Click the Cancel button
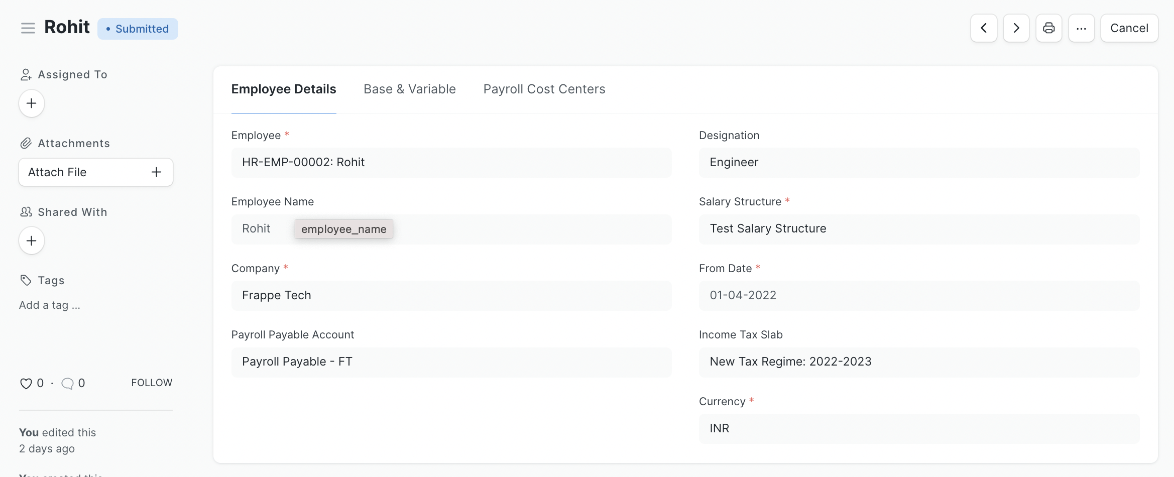The height and width of the screenshot is (477, 1174). click(x=1129, y=28)
